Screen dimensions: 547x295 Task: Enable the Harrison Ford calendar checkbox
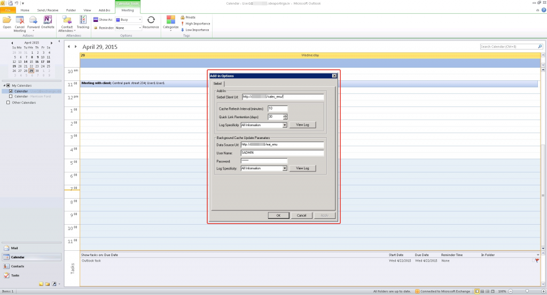(x=11, y=96)
